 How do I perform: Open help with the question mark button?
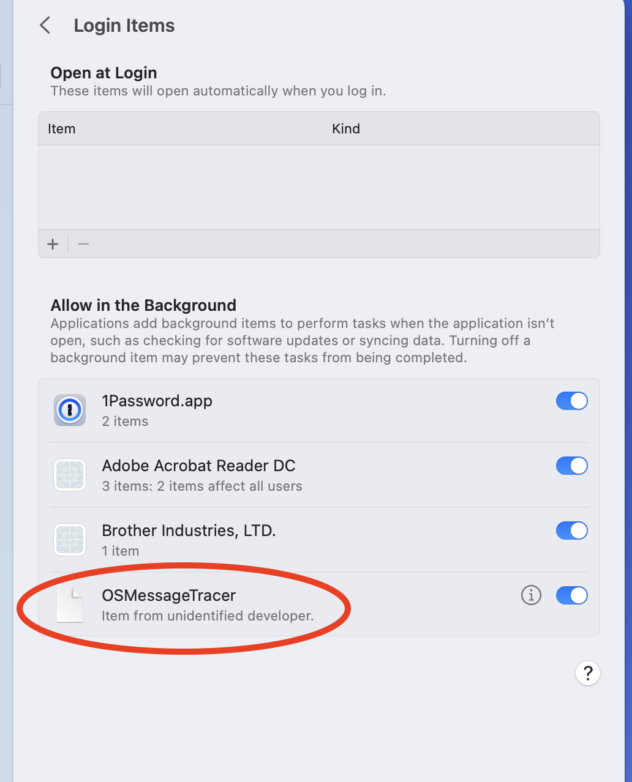click(588, 673)
